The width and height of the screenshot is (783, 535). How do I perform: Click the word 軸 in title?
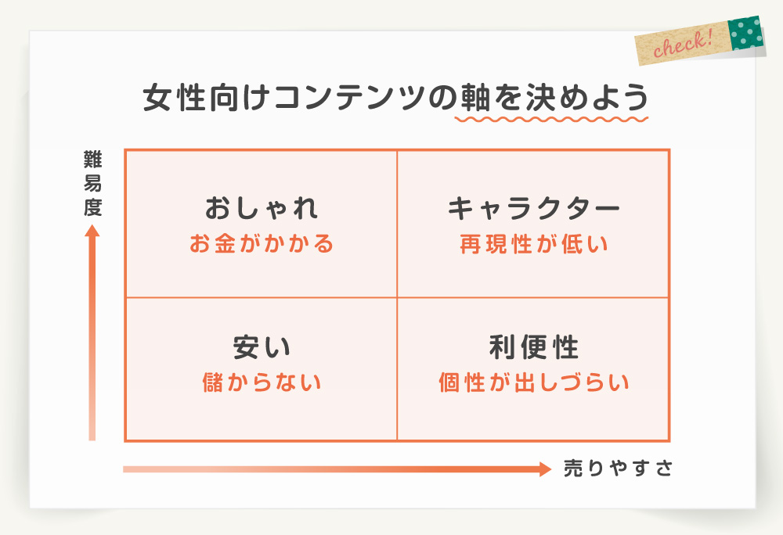pos(475,97)
